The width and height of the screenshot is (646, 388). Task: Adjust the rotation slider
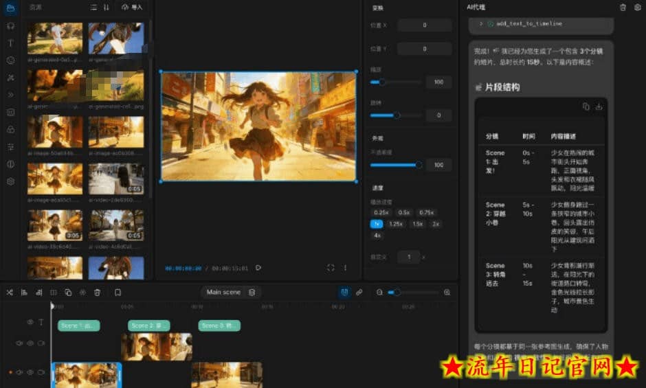(x=396, y=115)
